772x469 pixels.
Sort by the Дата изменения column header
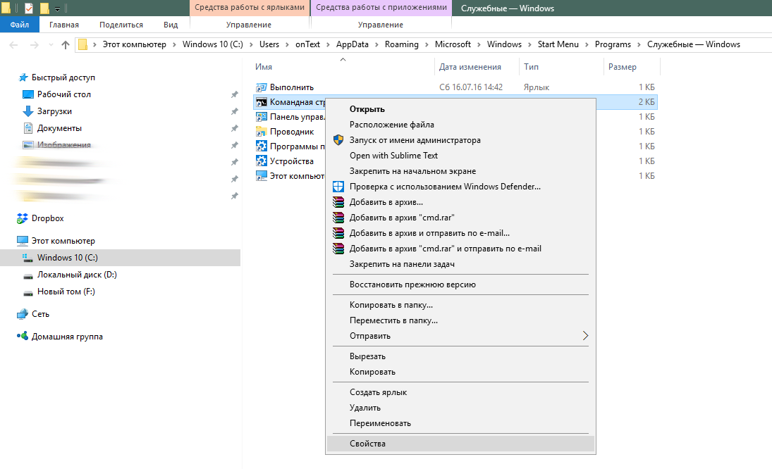[477, 67]
